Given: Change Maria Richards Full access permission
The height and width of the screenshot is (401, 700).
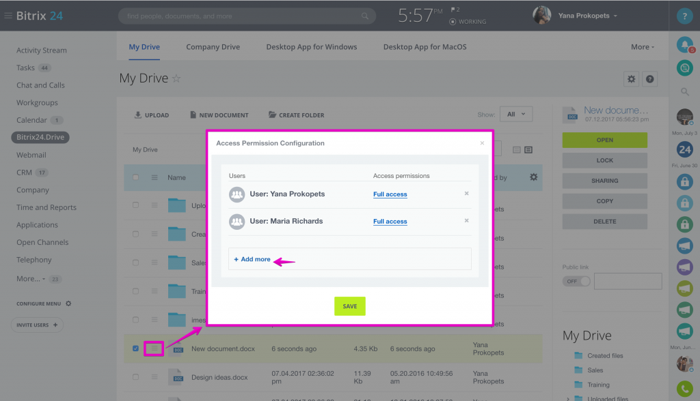Looking at the screenshot, I should [390, 222].
